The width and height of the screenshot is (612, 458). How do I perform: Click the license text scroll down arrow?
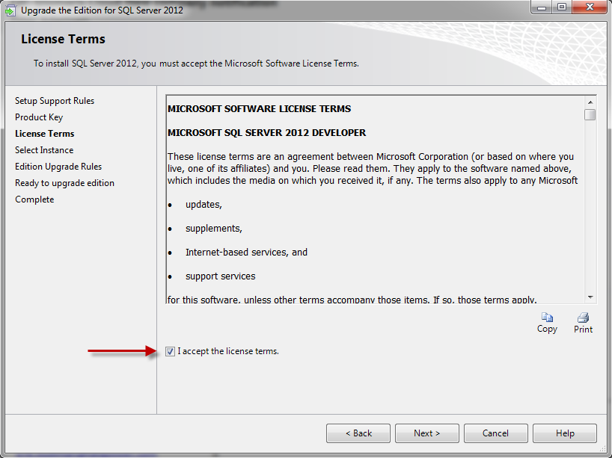[x=590, y=297]
